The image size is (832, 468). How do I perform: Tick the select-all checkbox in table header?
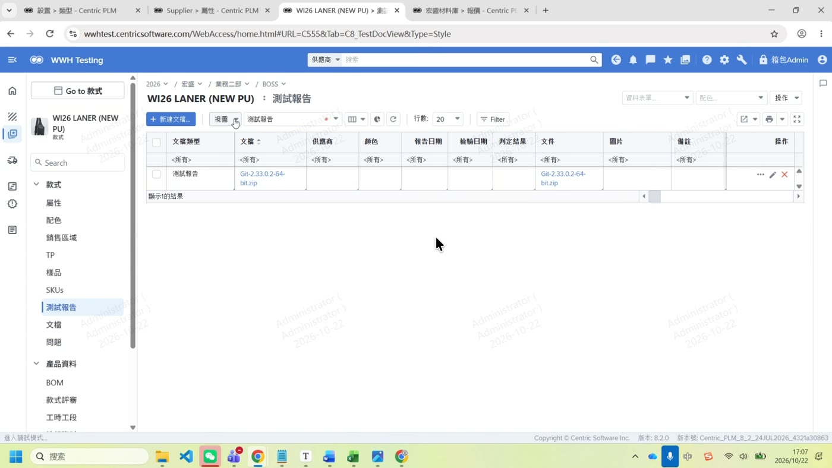pyautogui.click(x=156, y=143)
